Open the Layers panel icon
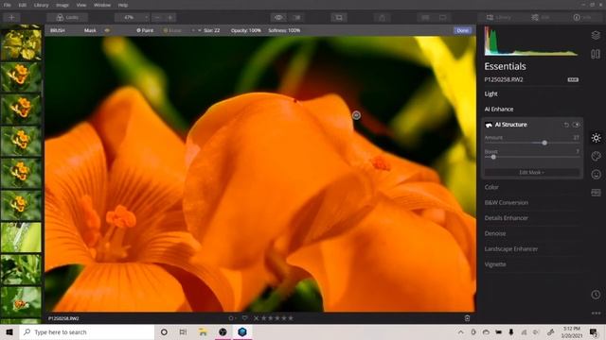Image resolution: width=606 pixels, height=340 pixels. coord(596,35)
